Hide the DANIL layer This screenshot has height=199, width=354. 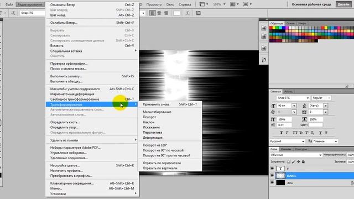pyautogui.click(x=272, y=176)
